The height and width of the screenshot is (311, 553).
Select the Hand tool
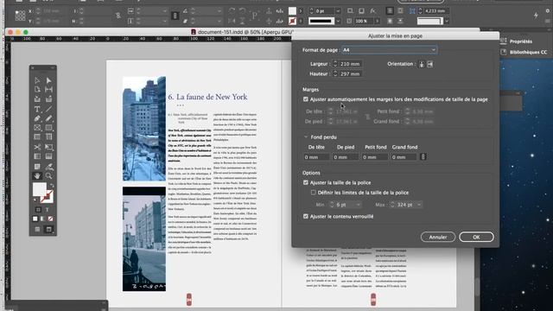point(37,175)
